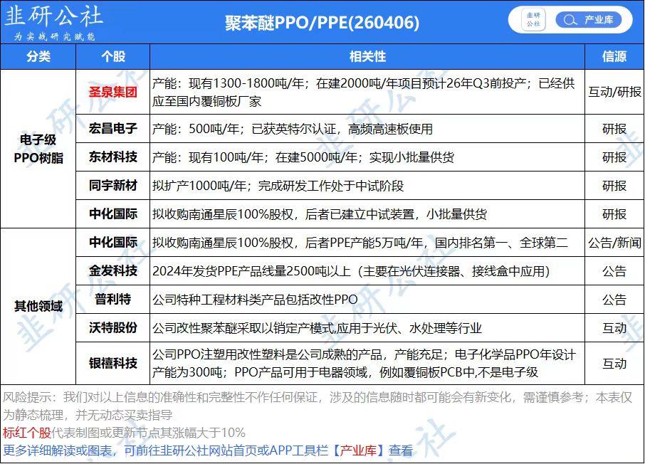This screenshot has width=645, height=464.
Task: Click source 研报 in 同宇新材 row
Action: coord(614,186)
